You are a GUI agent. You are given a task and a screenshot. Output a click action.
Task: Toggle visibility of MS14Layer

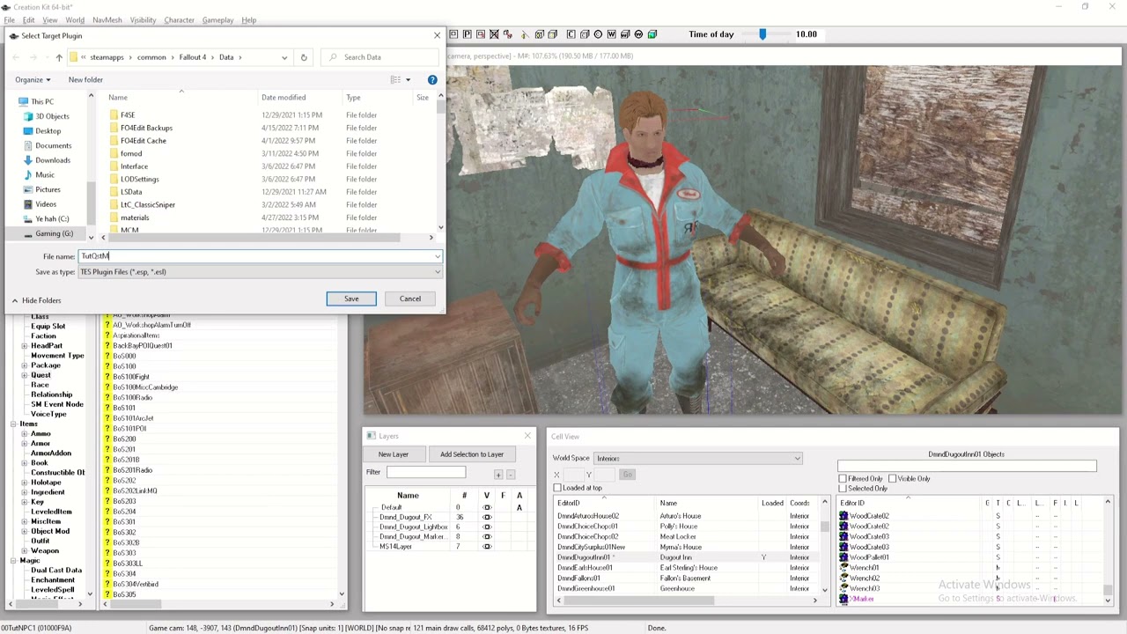(x=487, y=547)
